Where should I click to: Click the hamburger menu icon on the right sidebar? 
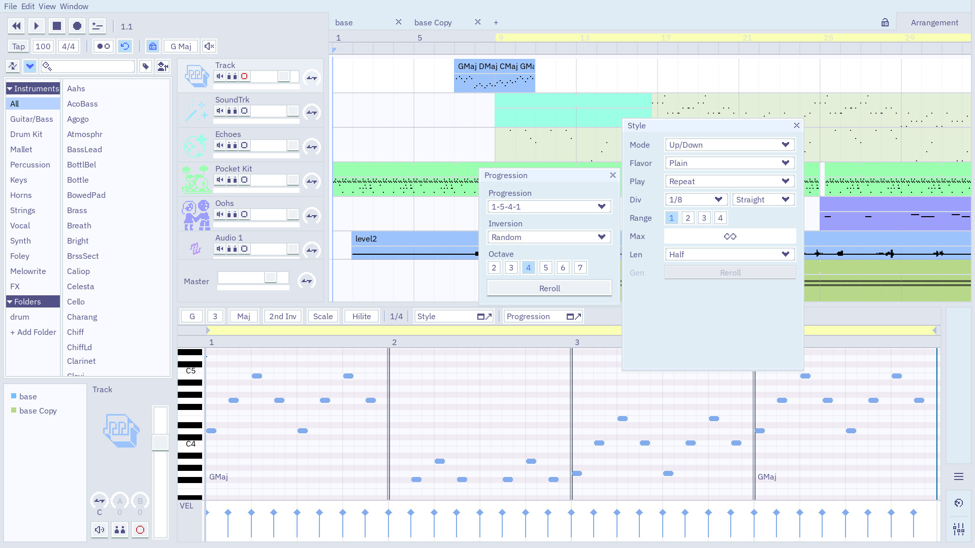[x=959, y=476]
